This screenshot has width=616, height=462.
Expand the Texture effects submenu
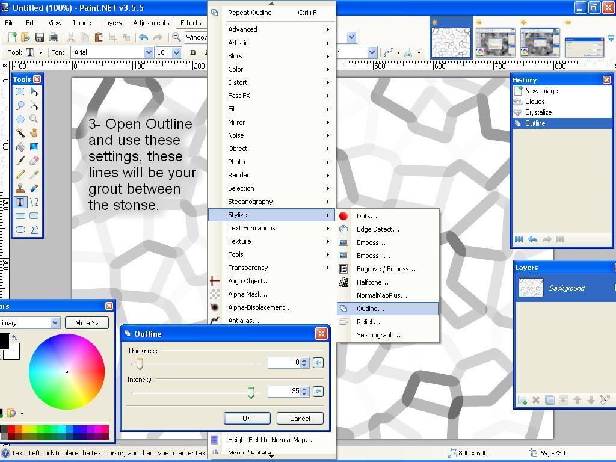pos(272,241)
